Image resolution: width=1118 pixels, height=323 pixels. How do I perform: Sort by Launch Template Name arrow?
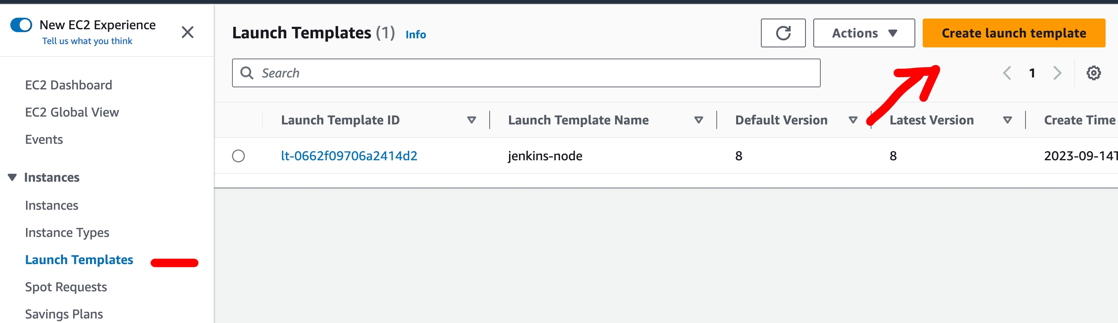(698, 120)
